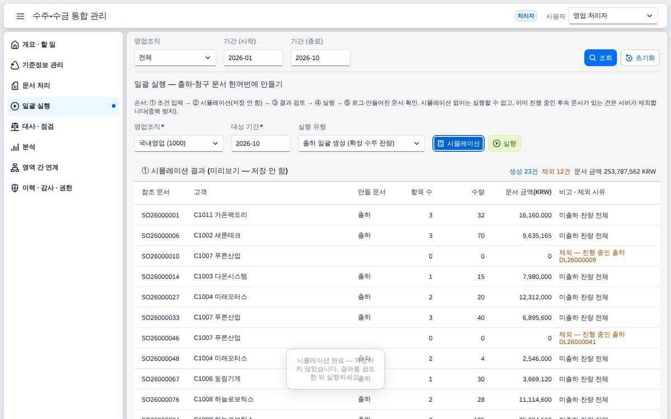The height and width of the screenshot is (419, 671).
Task: Click the 처리자 role badge
Action: [526, 16]
